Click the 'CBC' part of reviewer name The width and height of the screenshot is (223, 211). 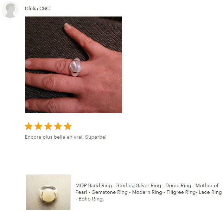(45, 8)
